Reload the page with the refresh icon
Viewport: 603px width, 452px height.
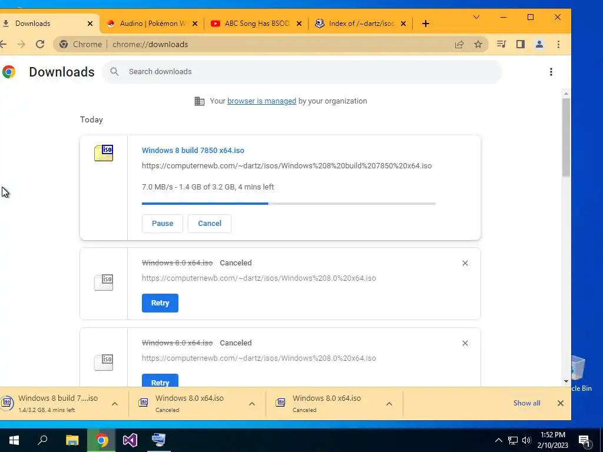pos(40,44)
